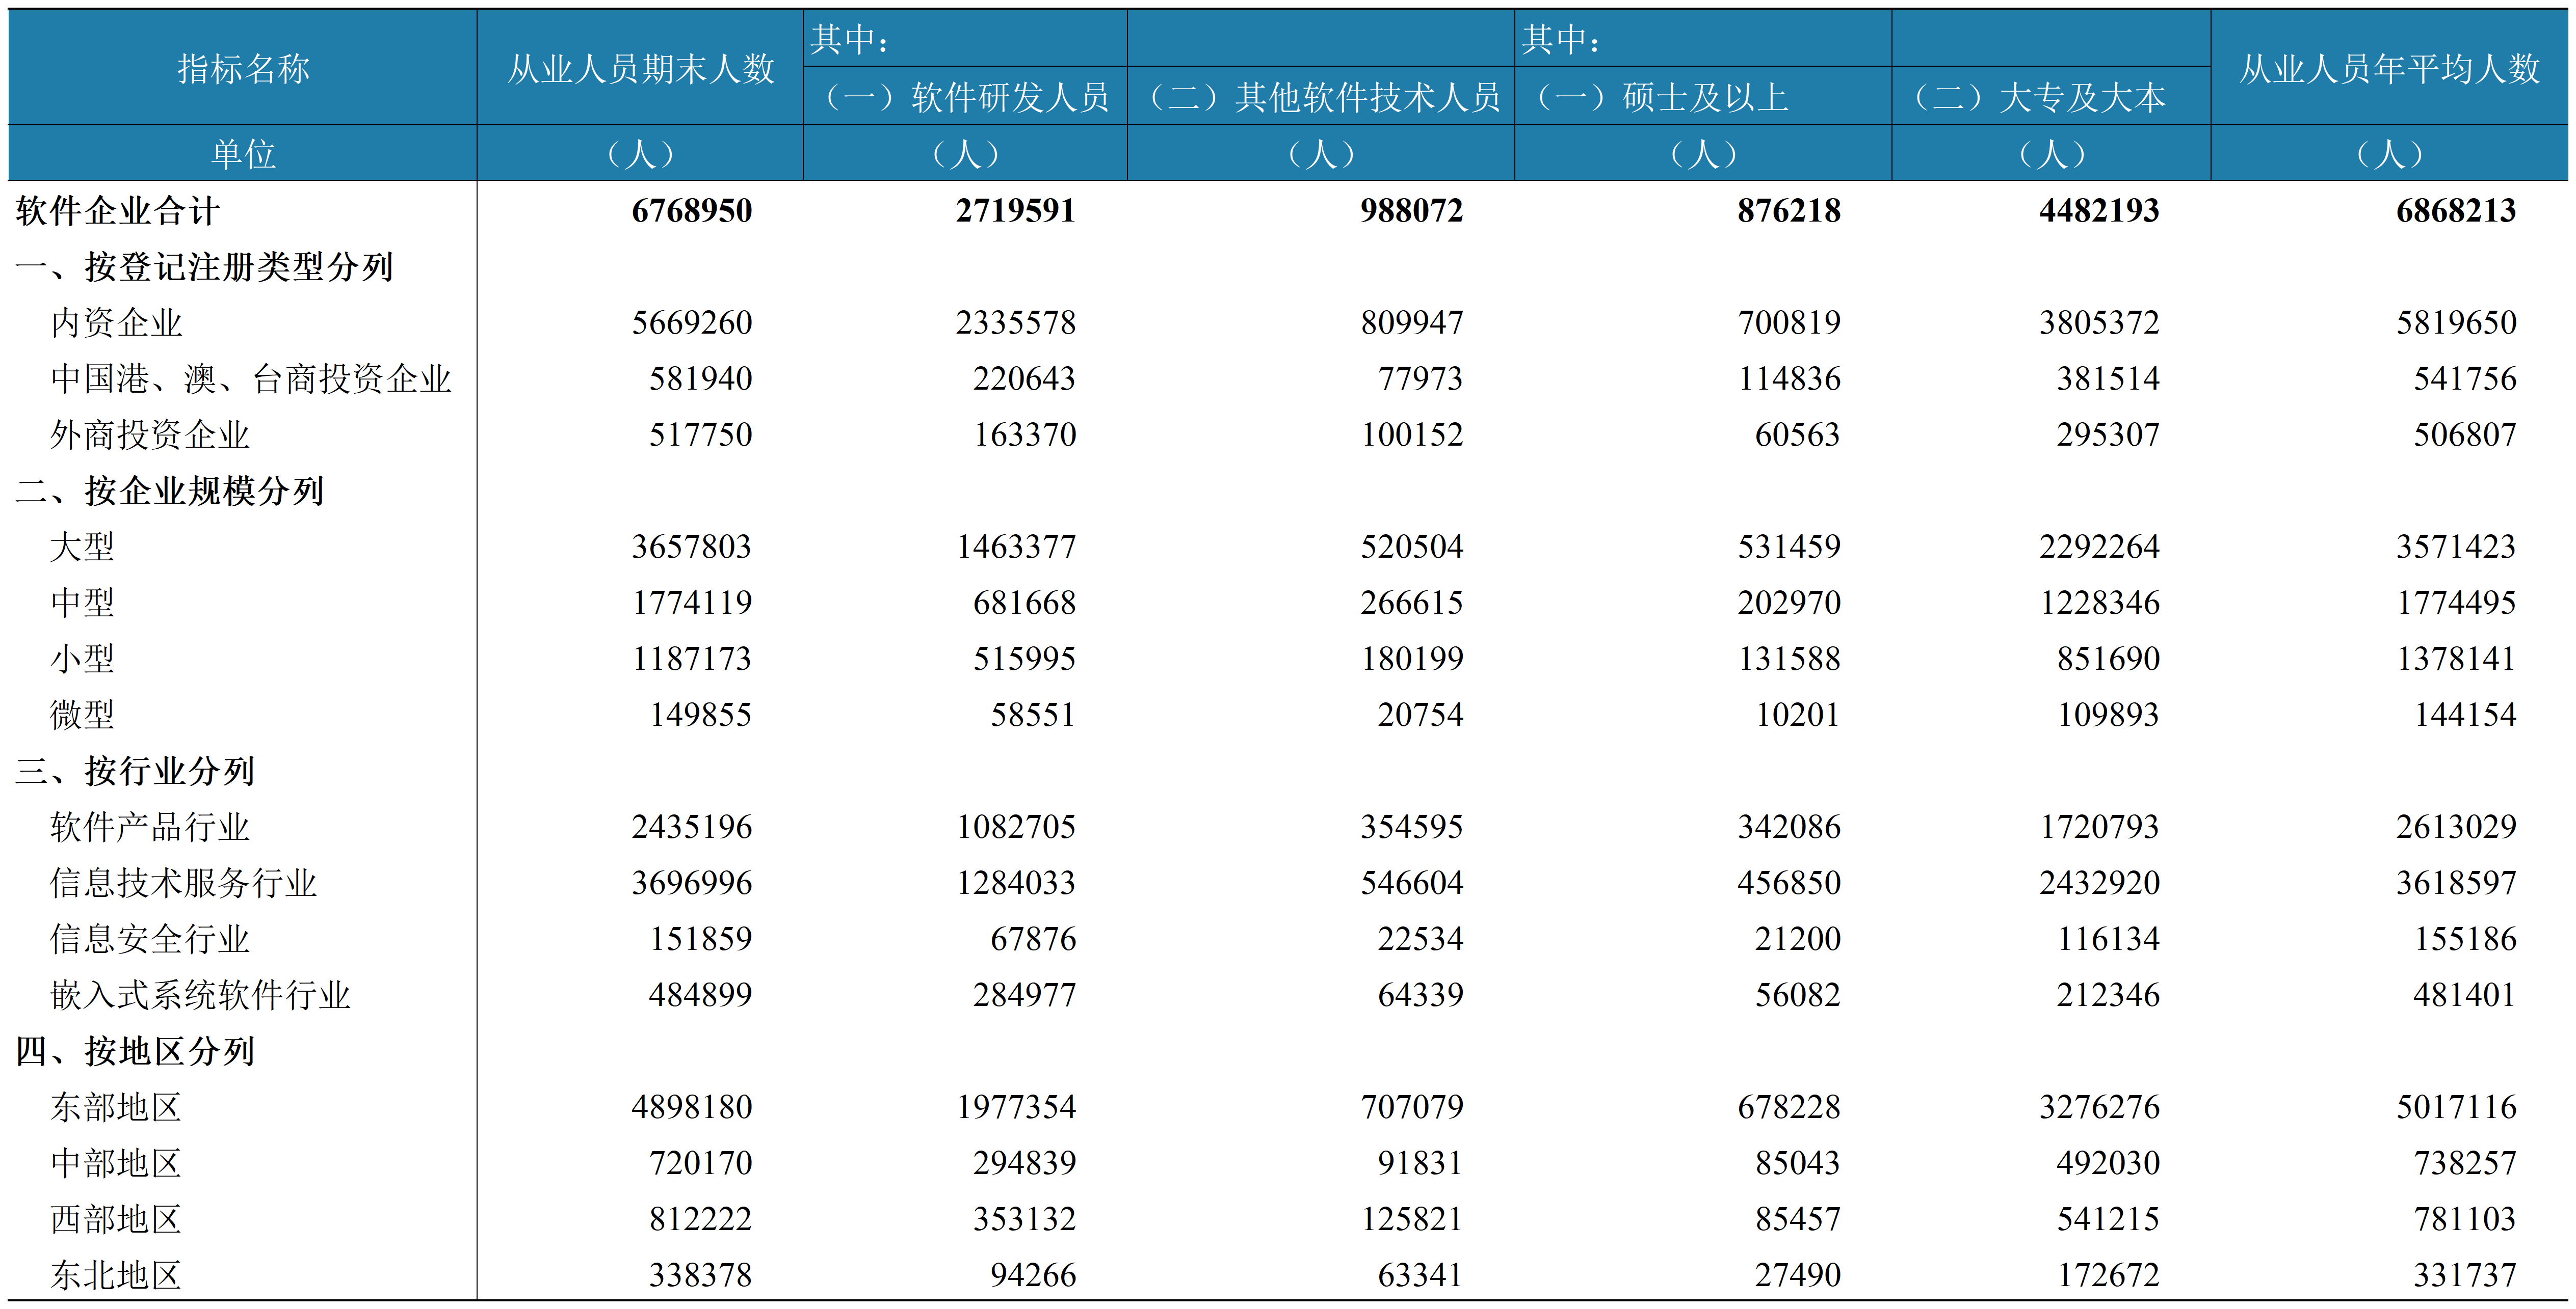
Task: Click the 软件产品行业 row label
Action: point(150,826)
